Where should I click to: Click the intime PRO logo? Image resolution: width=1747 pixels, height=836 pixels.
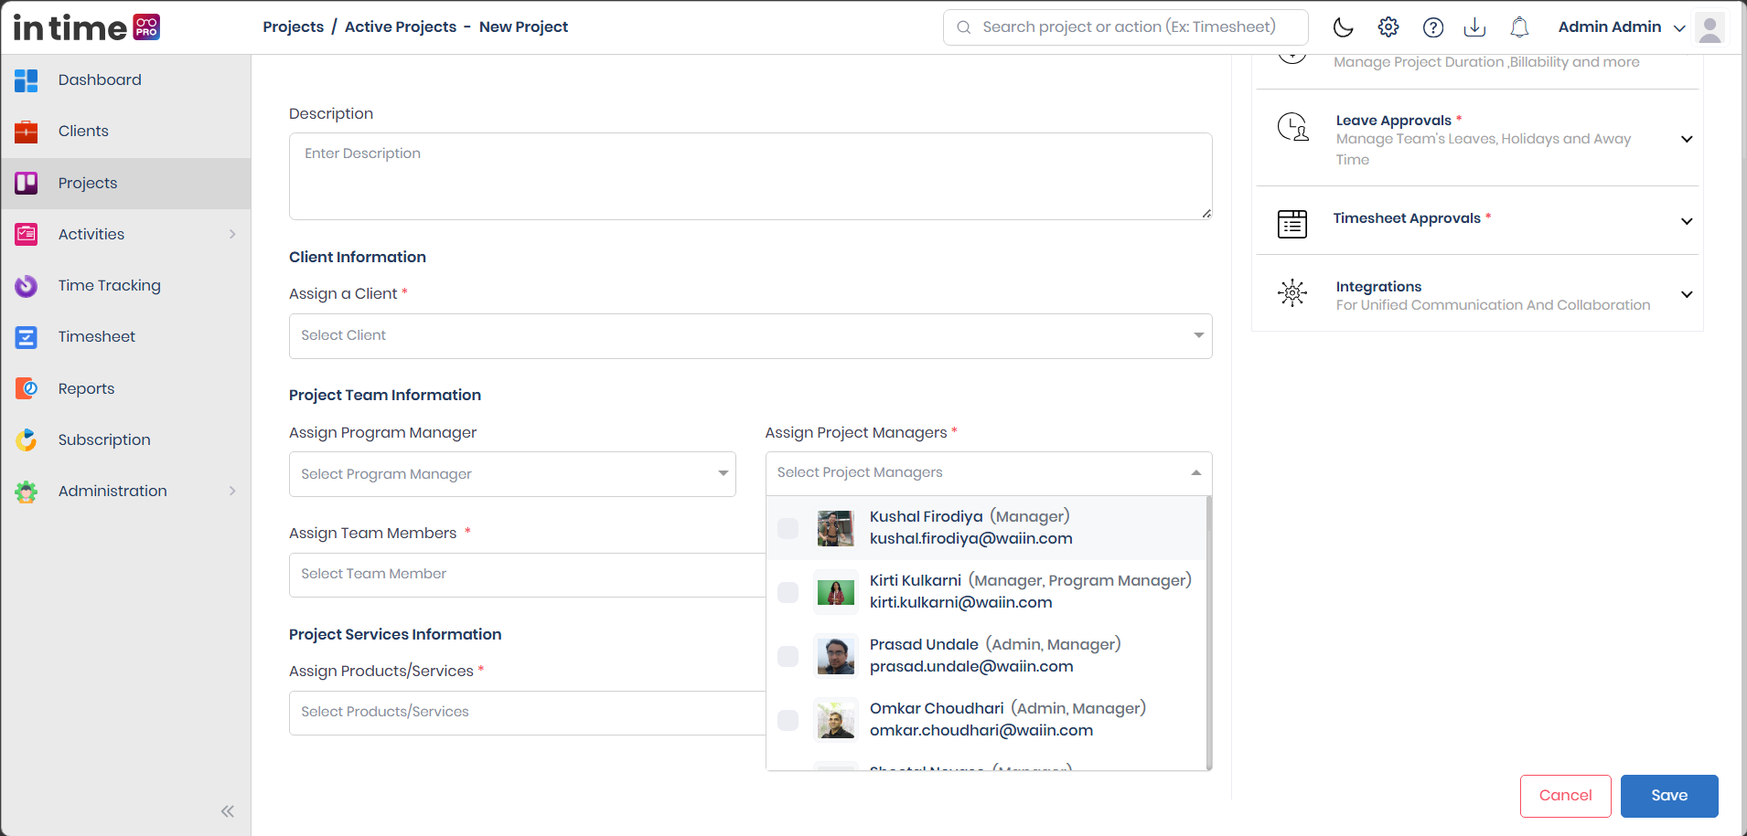pyautogui.click(x=87, y=27)
